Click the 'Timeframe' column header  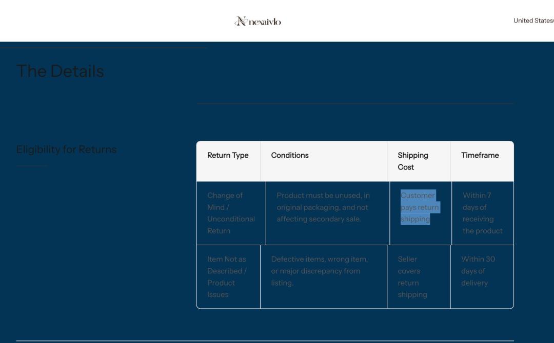point(482,161)
